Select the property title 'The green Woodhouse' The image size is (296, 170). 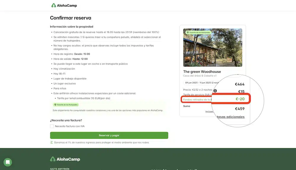pyautogui.click(x=202, y=71)
